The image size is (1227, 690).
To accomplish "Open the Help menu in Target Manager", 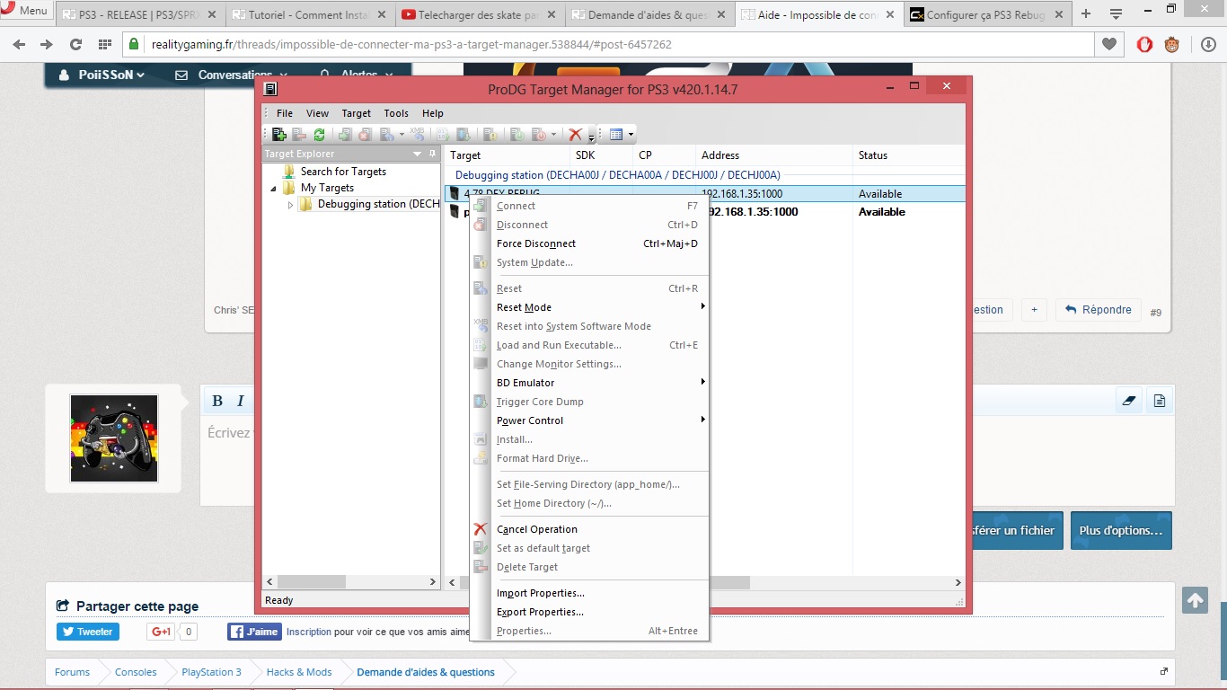I will point(433,113).
